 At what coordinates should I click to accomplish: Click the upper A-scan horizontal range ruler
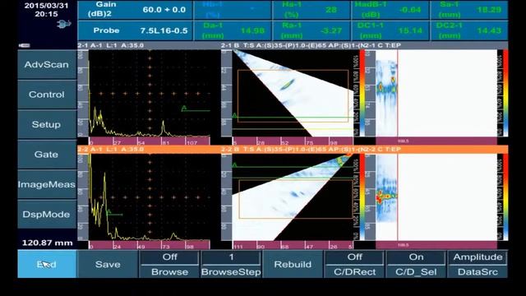coord(150,141)
